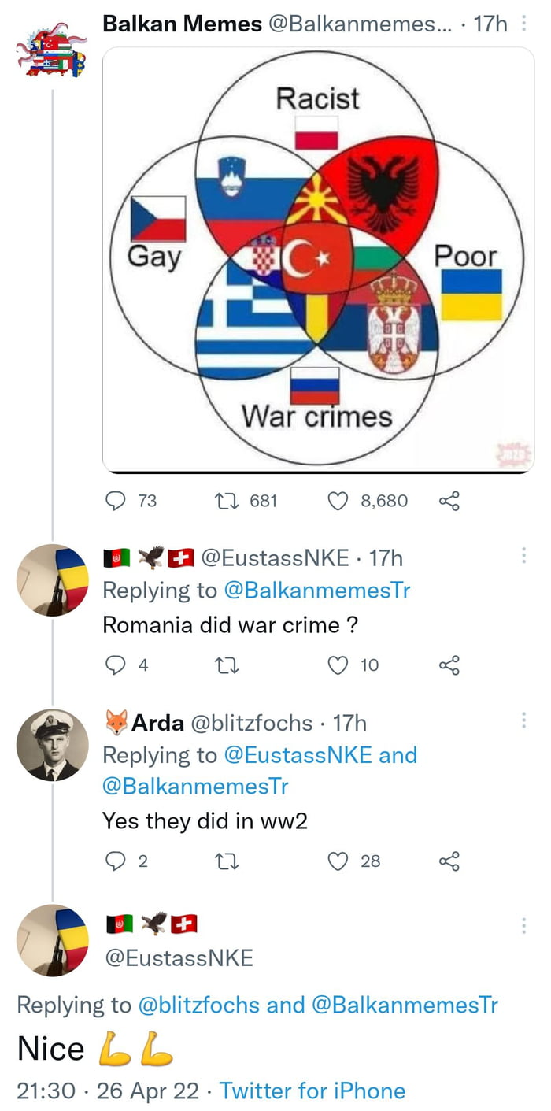Select the retweet icon under Arda's reply

pos(227,861)
